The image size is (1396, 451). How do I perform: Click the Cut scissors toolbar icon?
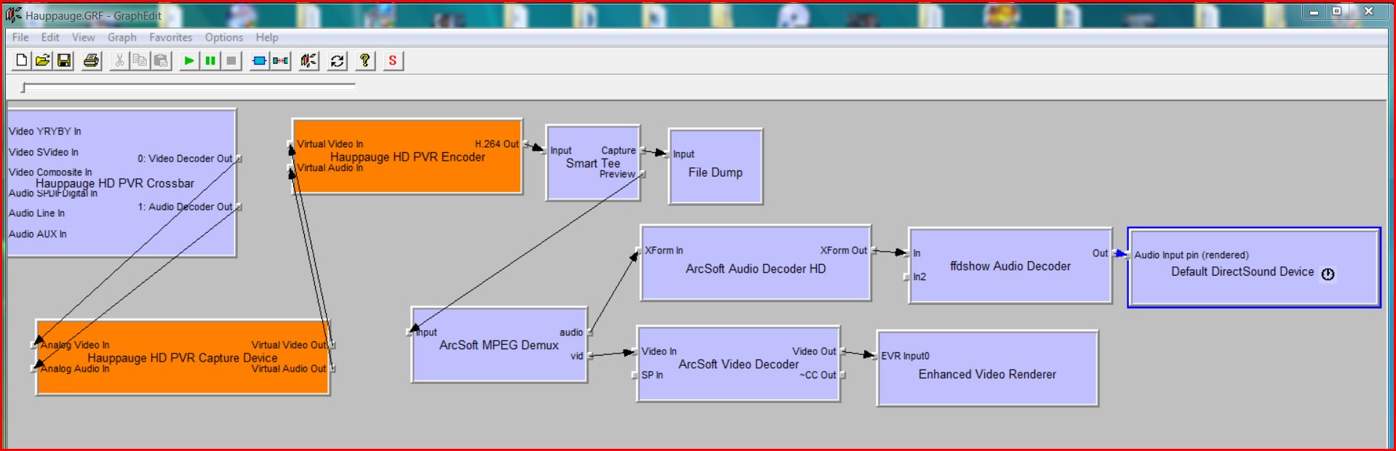pyautogui.click(x=119, y=60)
